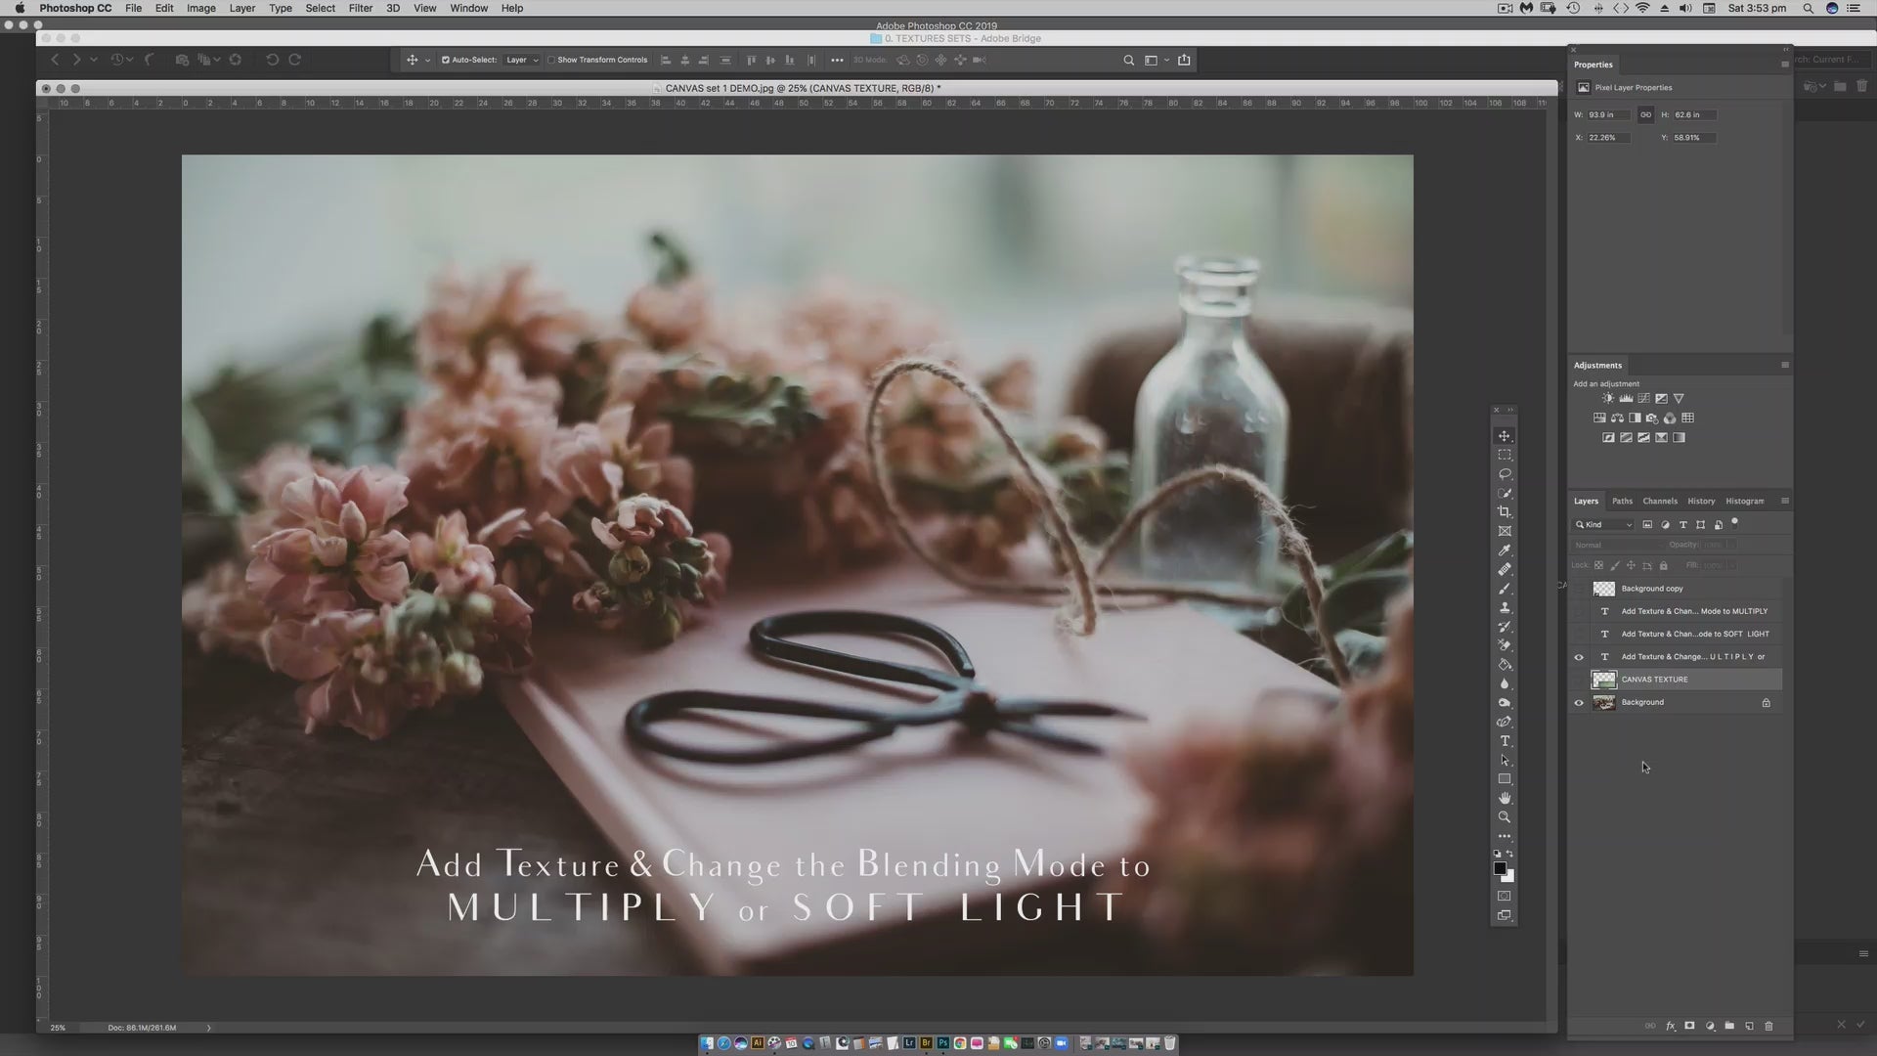Viewport: 1877px width, 1056px height.
Task: Enable Show Transform Controls checkbox
Action: point(551,60)
